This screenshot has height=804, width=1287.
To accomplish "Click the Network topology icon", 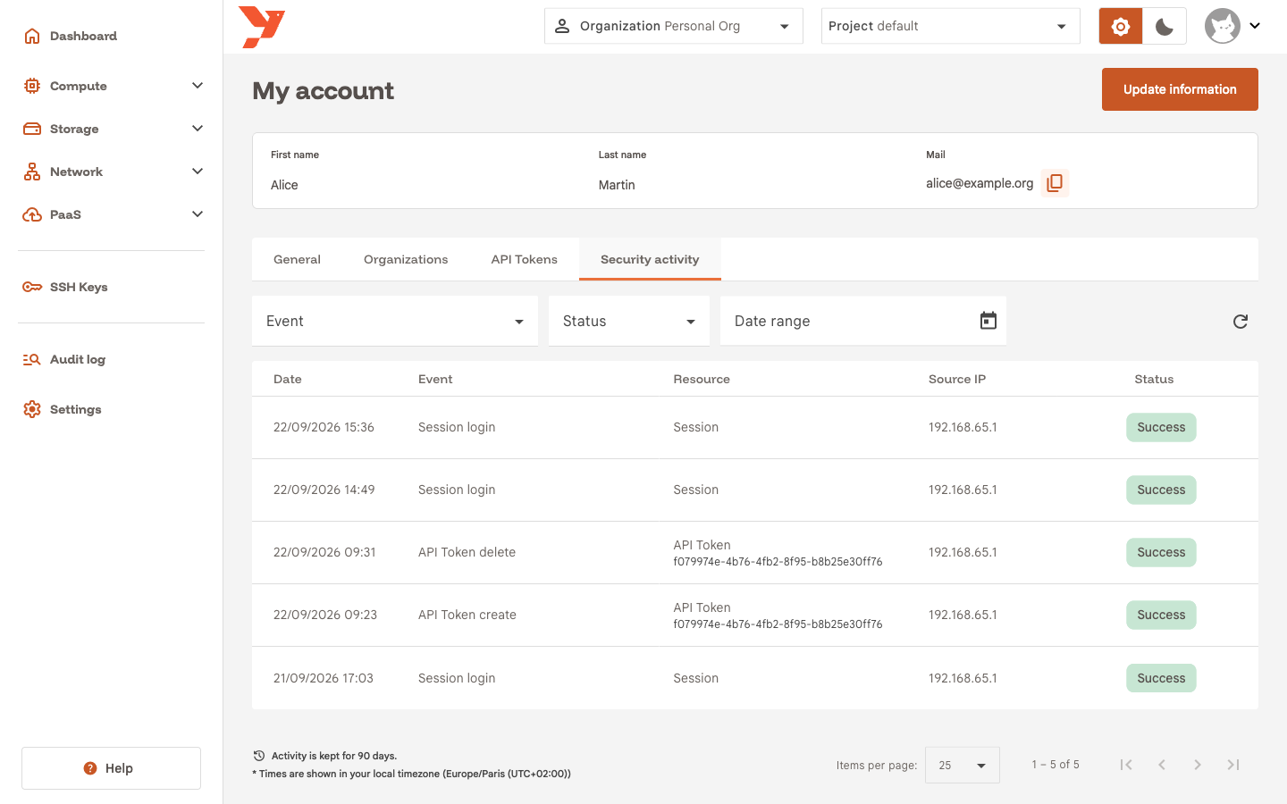I will click(32, 172).
